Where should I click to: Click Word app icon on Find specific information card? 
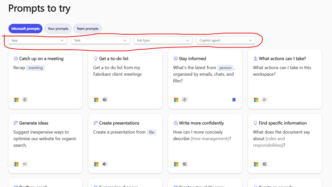point(264,164)
